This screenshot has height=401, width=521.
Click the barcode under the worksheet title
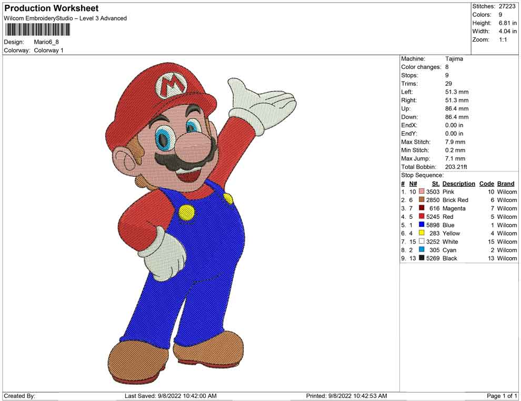34,30
